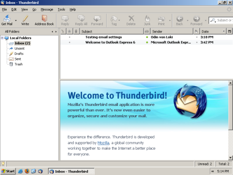
Task: Click the Print toolbar icon
Action: [161, 20]
